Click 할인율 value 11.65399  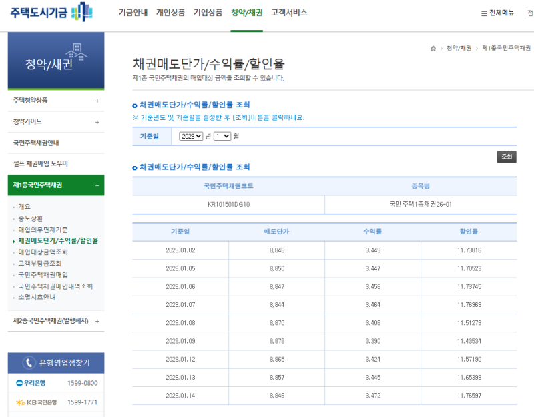pos(469,378)
